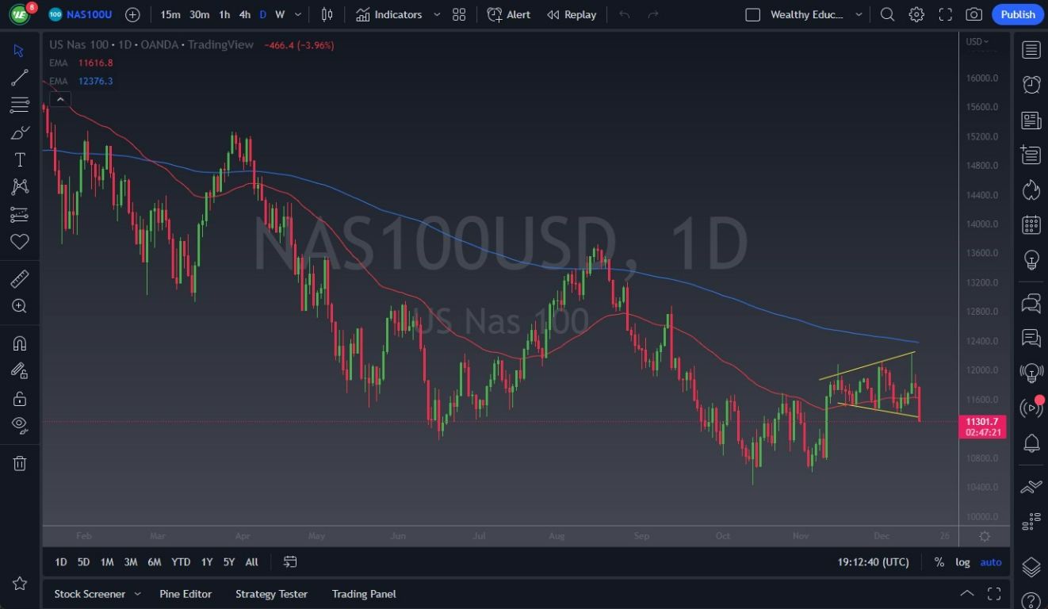
Task: Remove all drawings with the trash icon
Action: coord(20,463)
